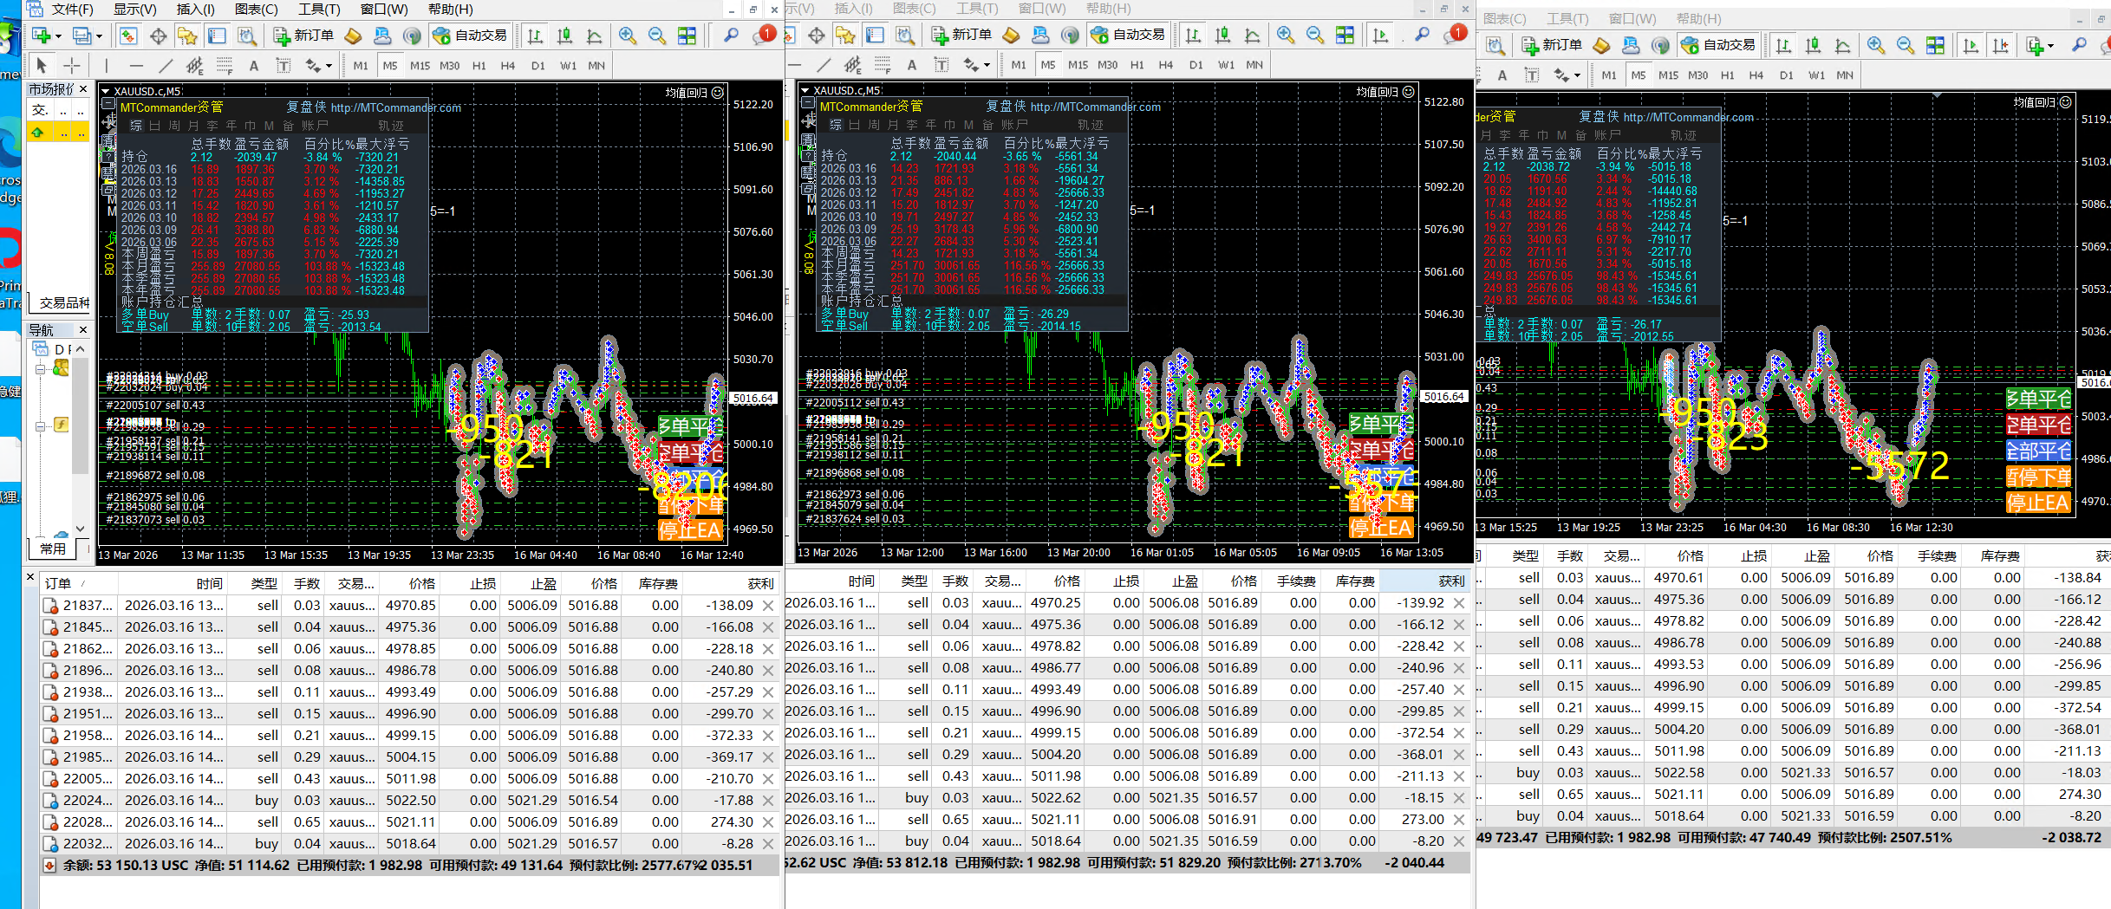Select Fibonacci retracement tool in leftmost window

pos(224,65)
